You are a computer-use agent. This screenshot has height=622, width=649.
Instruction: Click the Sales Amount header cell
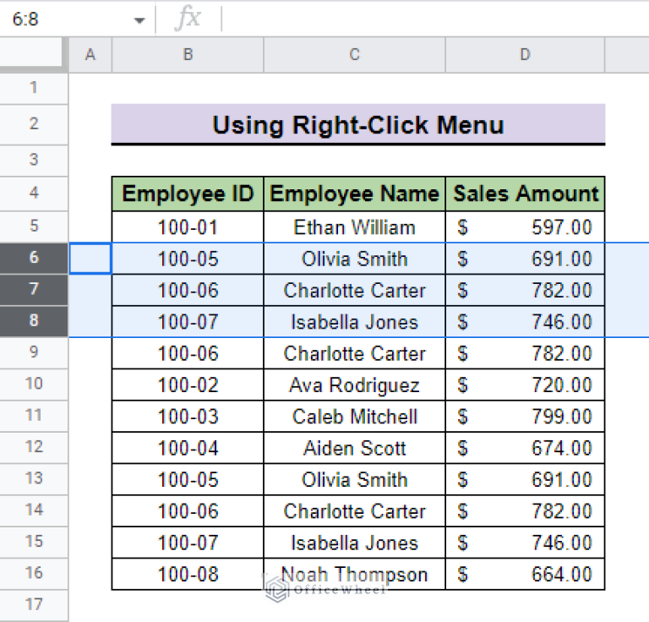click(525, 194)
